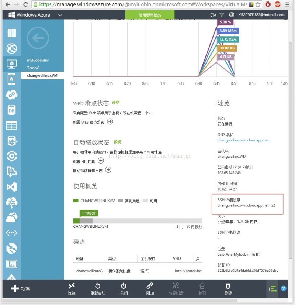Open the Media Services play icon
Viewport: 295px width, 305px height.
pyautogui.click(x=12, y=156)
